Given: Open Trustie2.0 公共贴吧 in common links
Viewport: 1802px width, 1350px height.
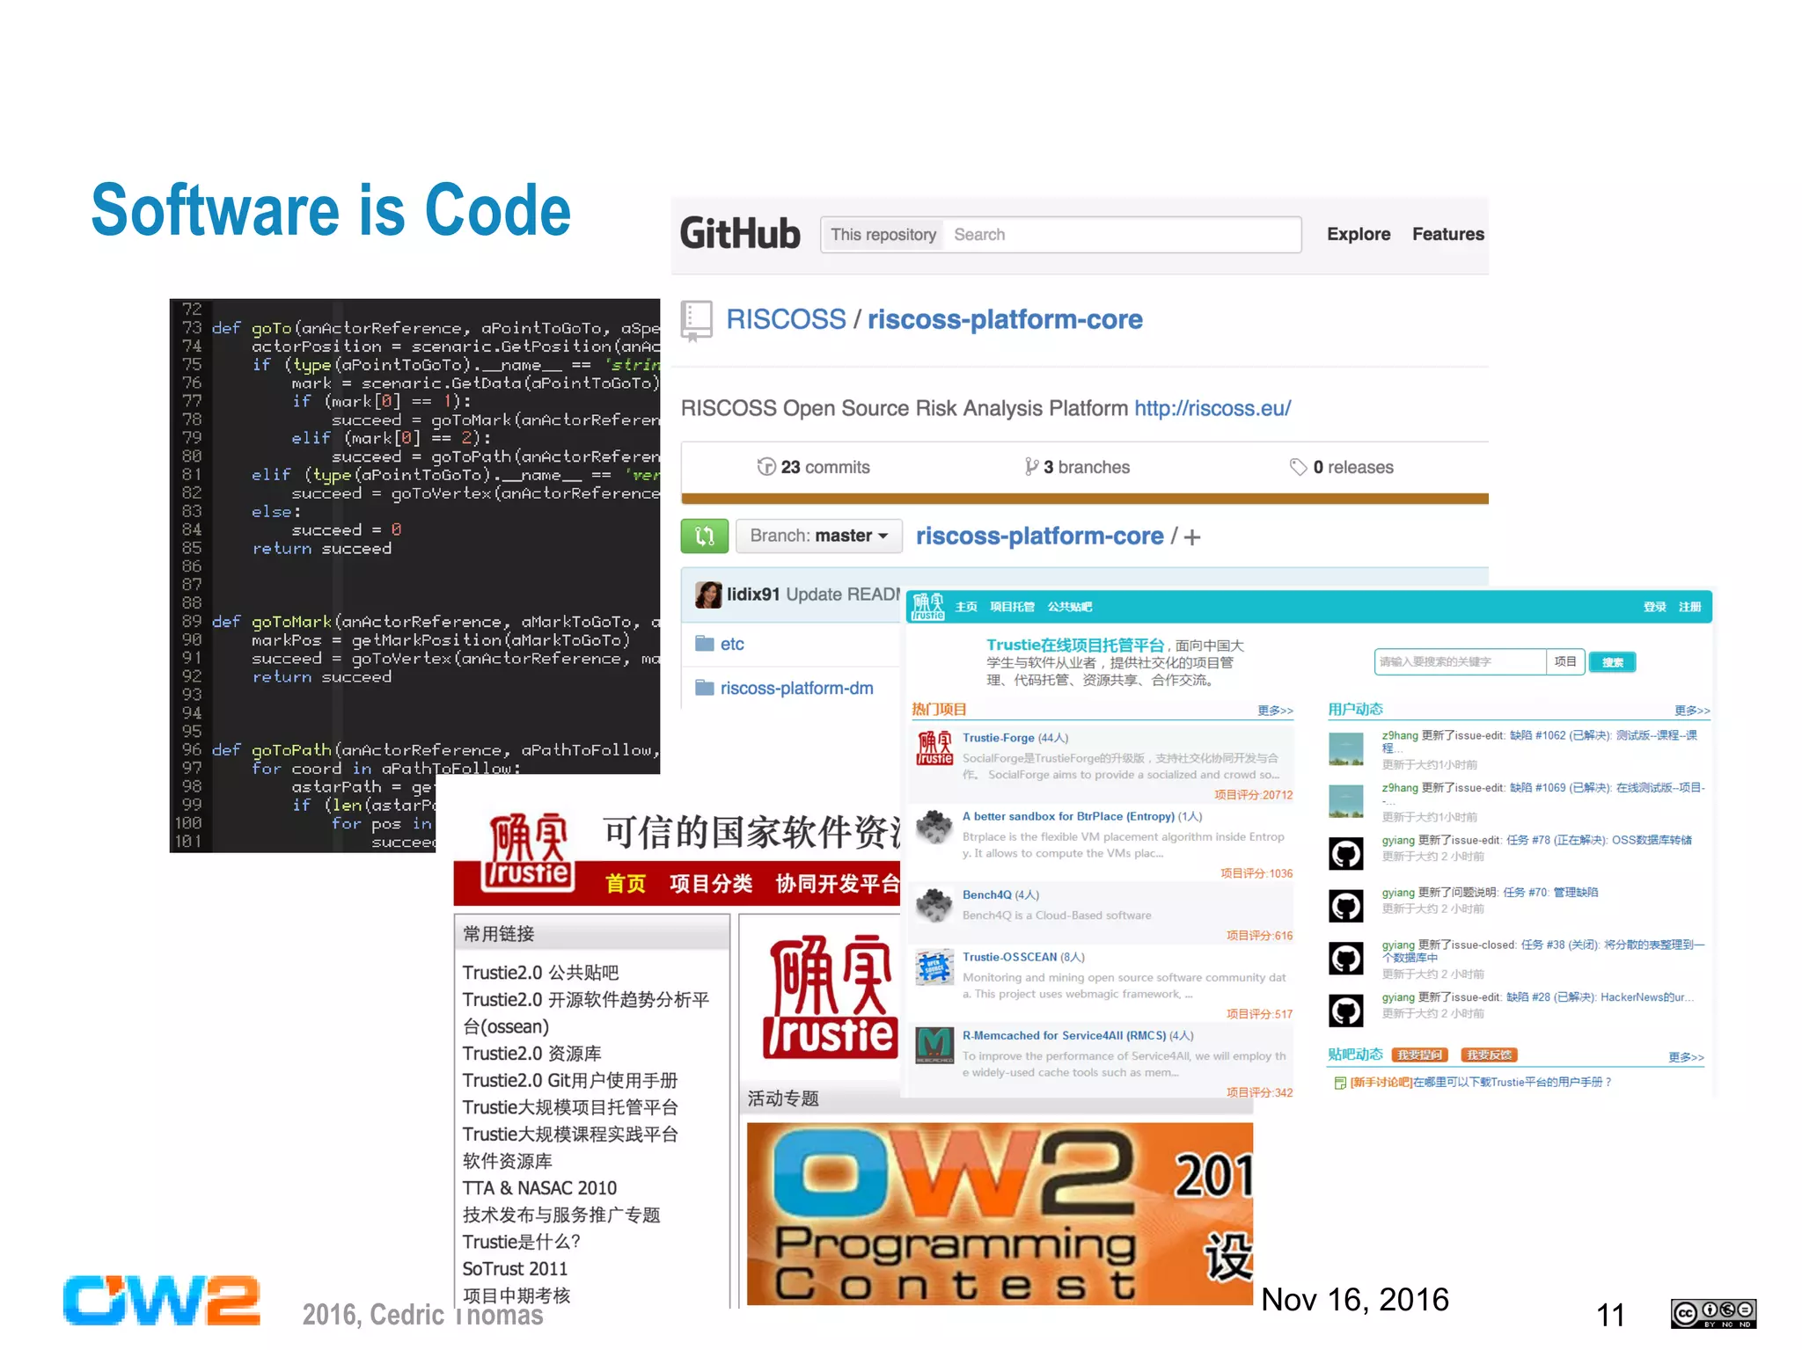Looking at the screenshot, I should point(541,972).
